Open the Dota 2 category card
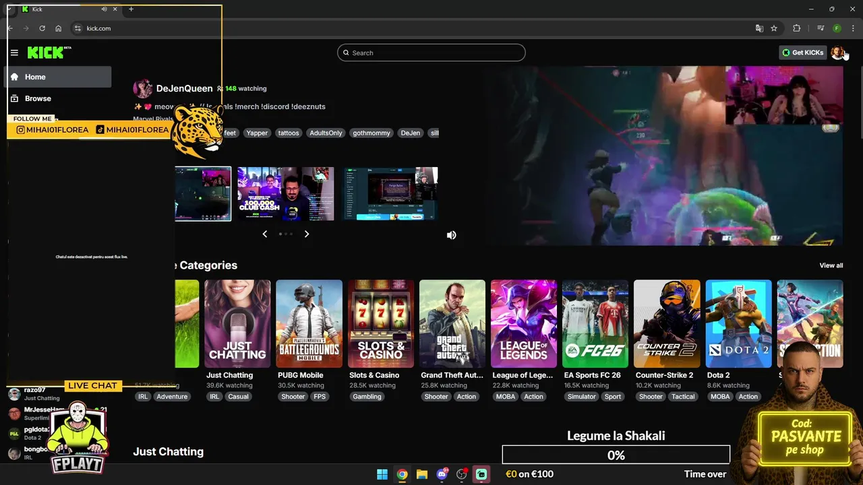 [739, 324]
